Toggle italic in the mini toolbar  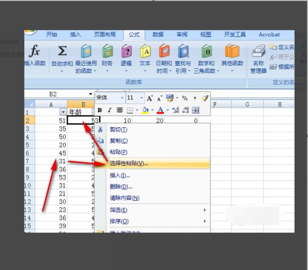pos(109,110)
